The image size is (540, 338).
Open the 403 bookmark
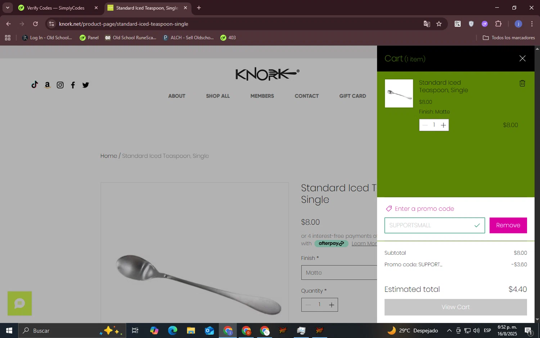coord(228,37)
